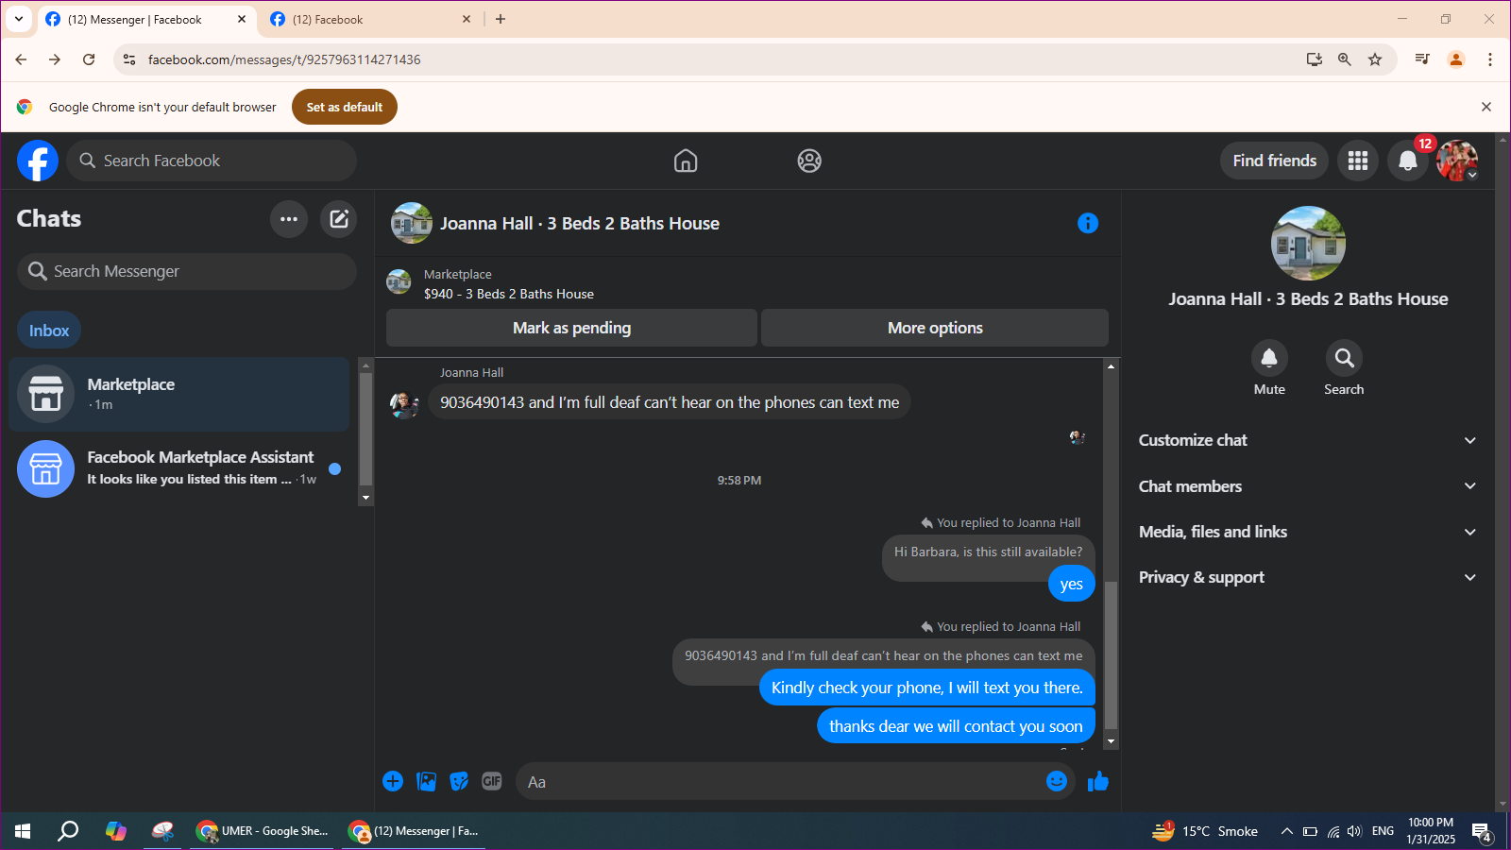Set Chrome as default browser

345,107
